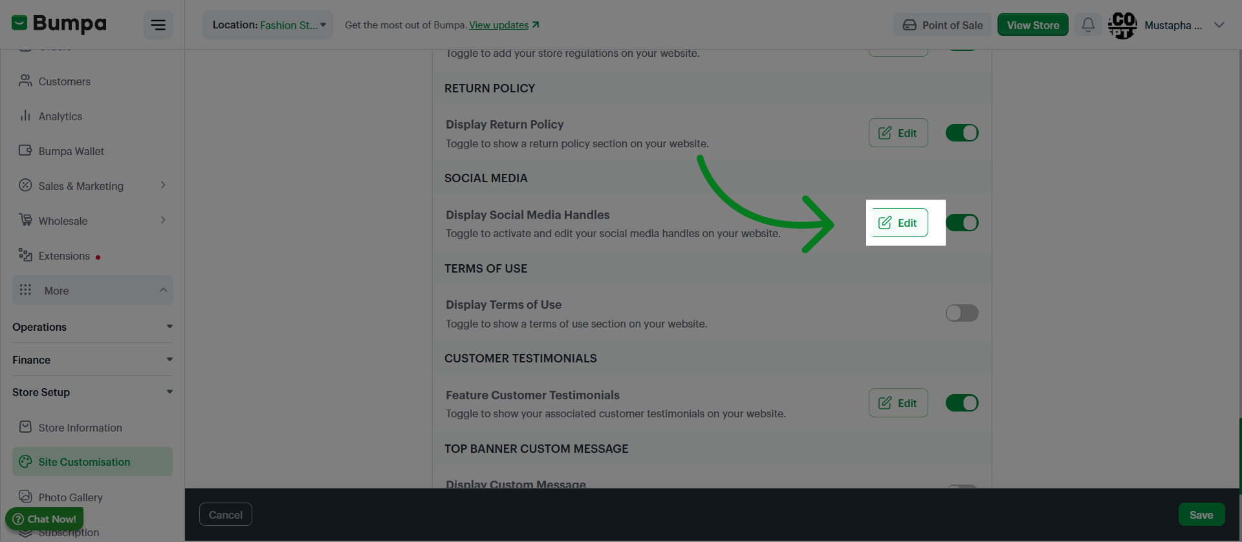Edit the Customer Testimonials

point(899,403)
